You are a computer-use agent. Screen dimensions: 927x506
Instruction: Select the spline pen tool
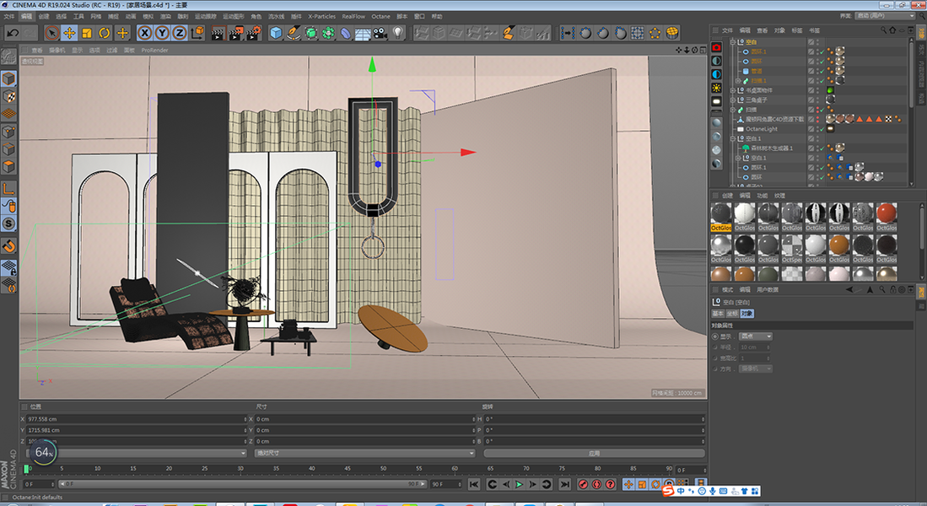(x=294, y=33)
